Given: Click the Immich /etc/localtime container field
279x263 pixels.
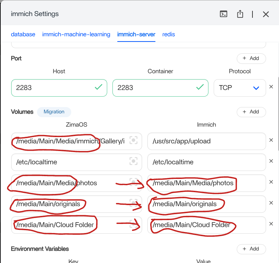Looking at the screenshot, I should click(x=207, y=162).
